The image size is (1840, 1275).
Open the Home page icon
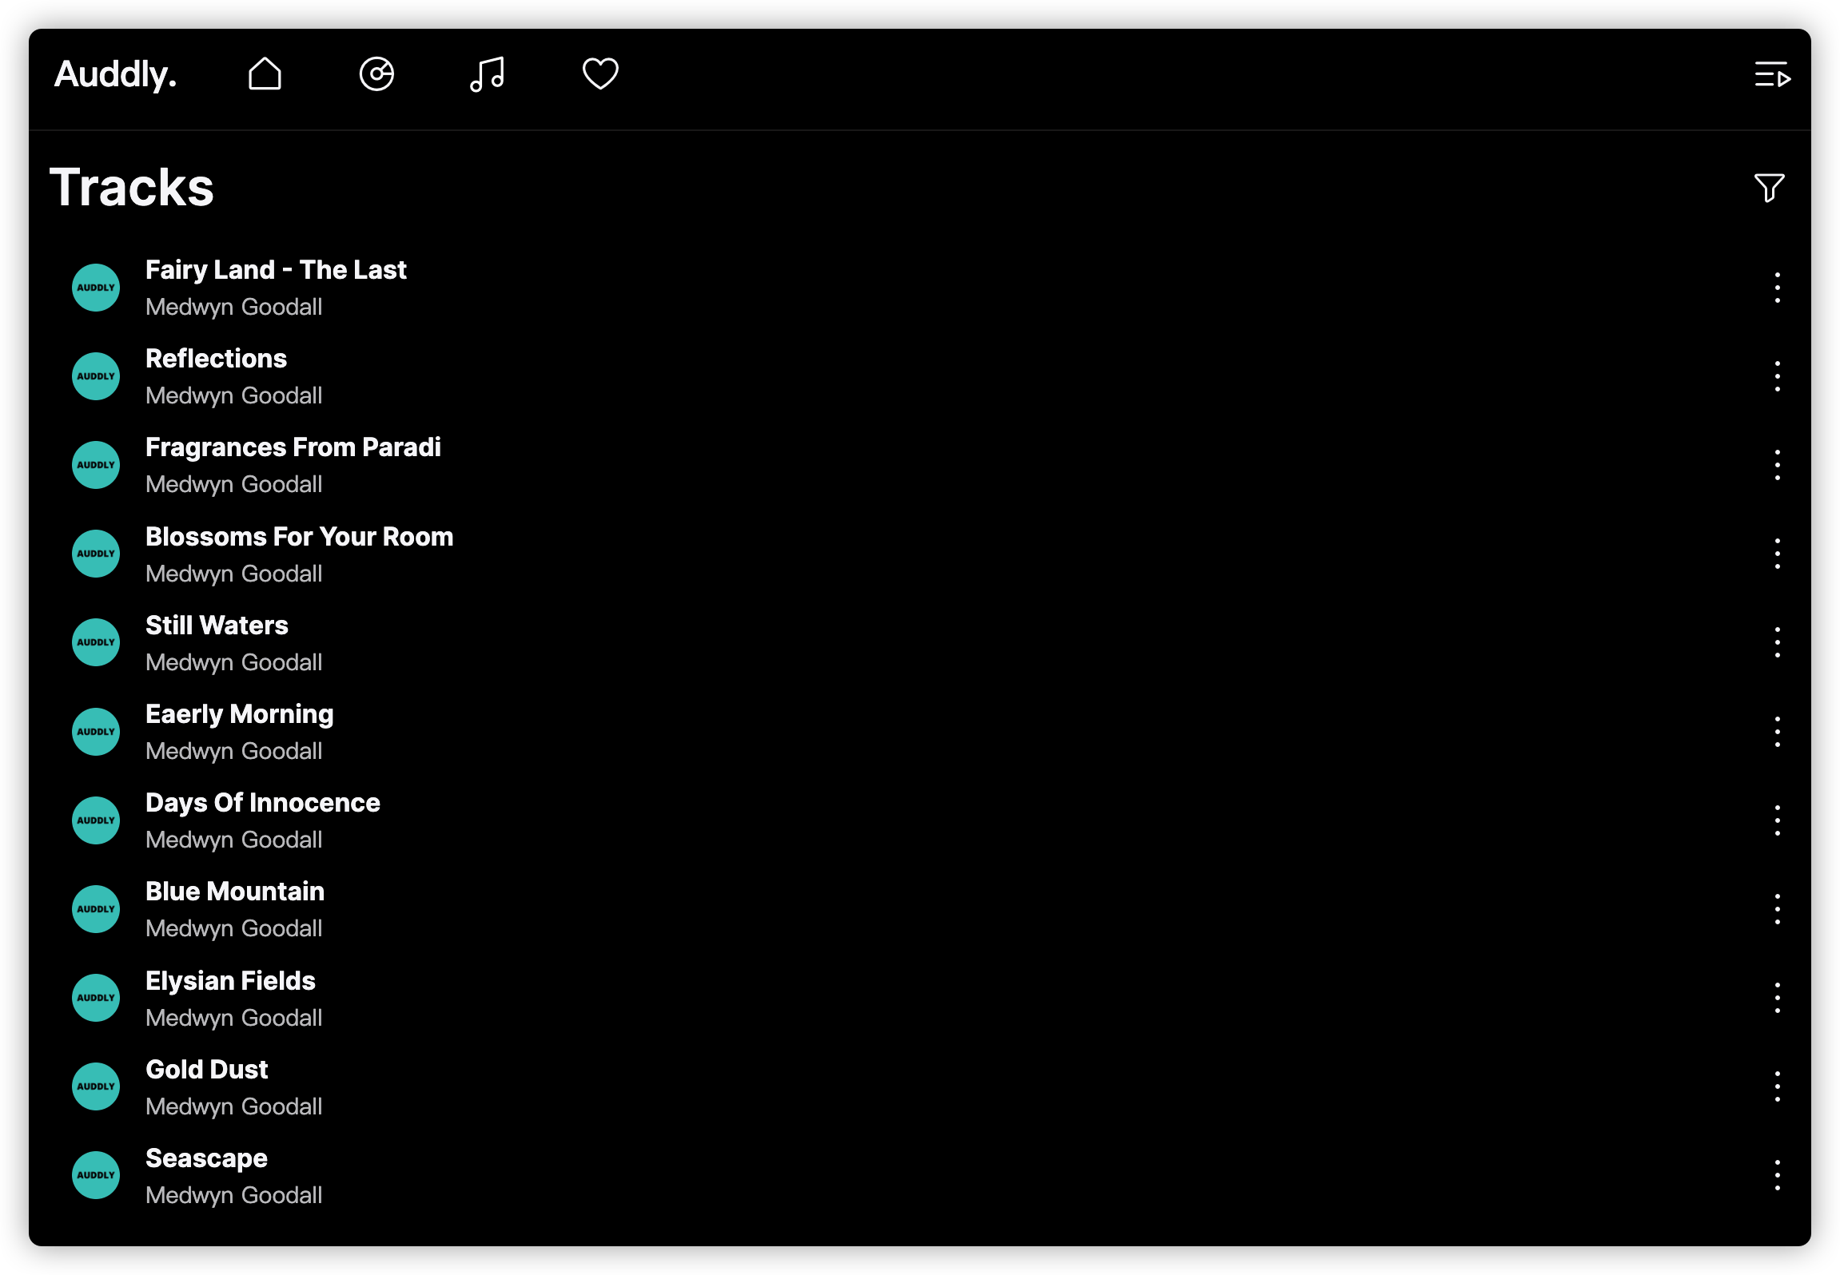265,74
